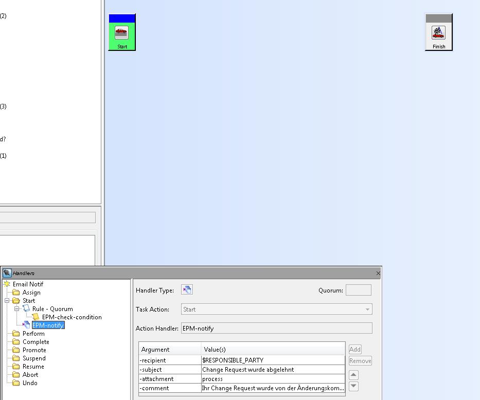Viewport: 480px width, 400px height.
Task: Click the Add argument button
Action: pyautogui.click(x=355, y=349)
